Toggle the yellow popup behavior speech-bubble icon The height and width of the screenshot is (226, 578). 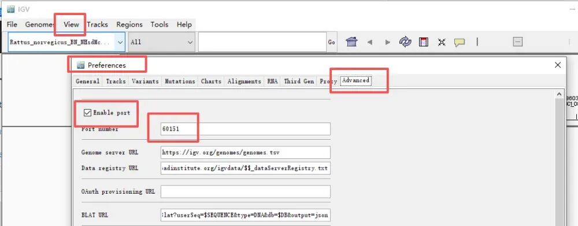tap(460, 42)
